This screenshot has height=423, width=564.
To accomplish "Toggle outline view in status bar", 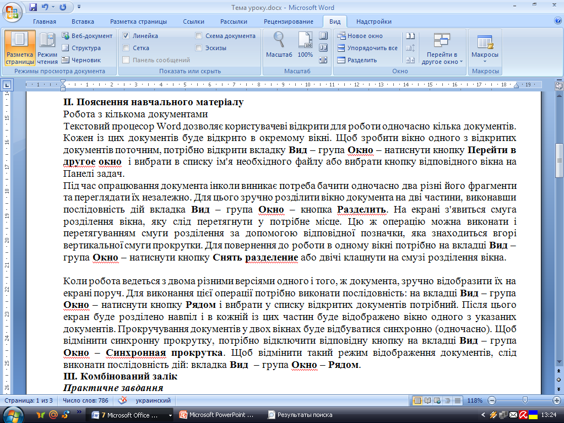I will [447, 400].
